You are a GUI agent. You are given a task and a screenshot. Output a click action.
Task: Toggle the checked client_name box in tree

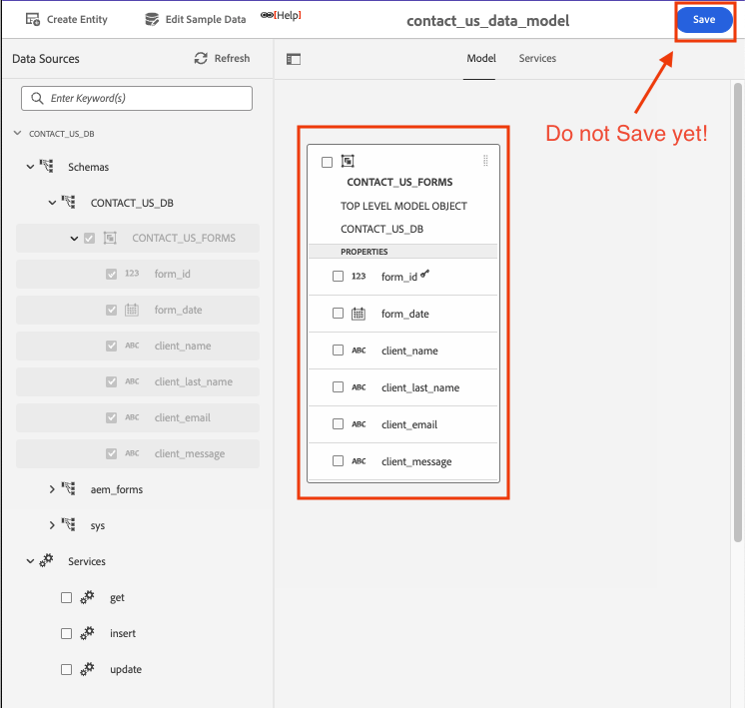pyautogui.click(x=111, y=346)
